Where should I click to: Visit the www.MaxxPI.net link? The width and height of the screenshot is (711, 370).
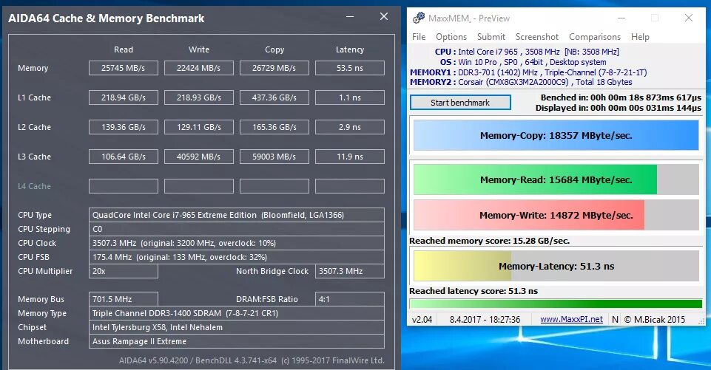coord(571,319)
